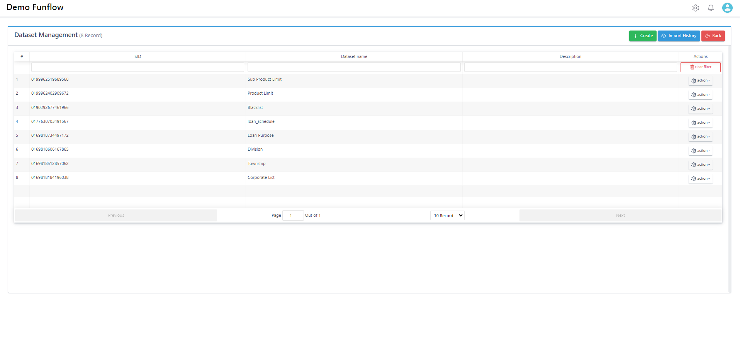This screenshot has height=364, width=740.
Task: Click the Description filter field
Action: pos(570,67)
